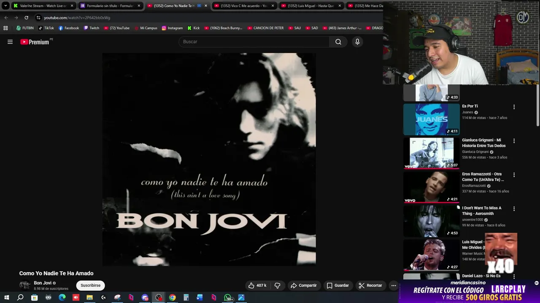Dislike the Bon Jovi video
The width and height of the screenshot is (540, 303).
277,285
